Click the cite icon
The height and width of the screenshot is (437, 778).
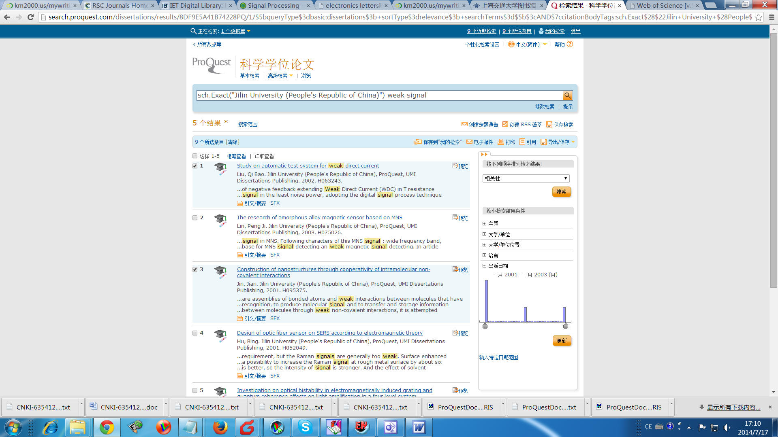click(522, 142)
